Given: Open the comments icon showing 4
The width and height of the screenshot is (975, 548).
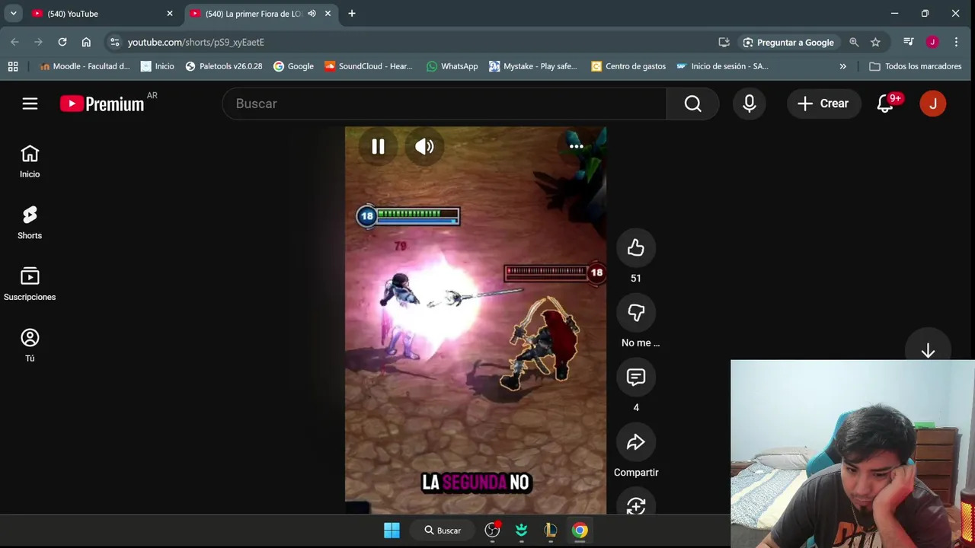Looking at the screenshot, I should pyautogui.click(x=636, y=377).
